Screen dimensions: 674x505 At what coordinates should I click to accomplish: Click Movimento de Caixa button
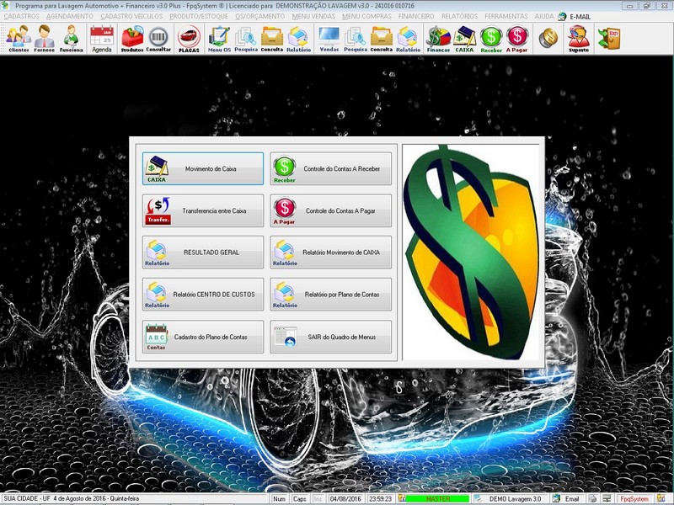click(x=203, y=168)
